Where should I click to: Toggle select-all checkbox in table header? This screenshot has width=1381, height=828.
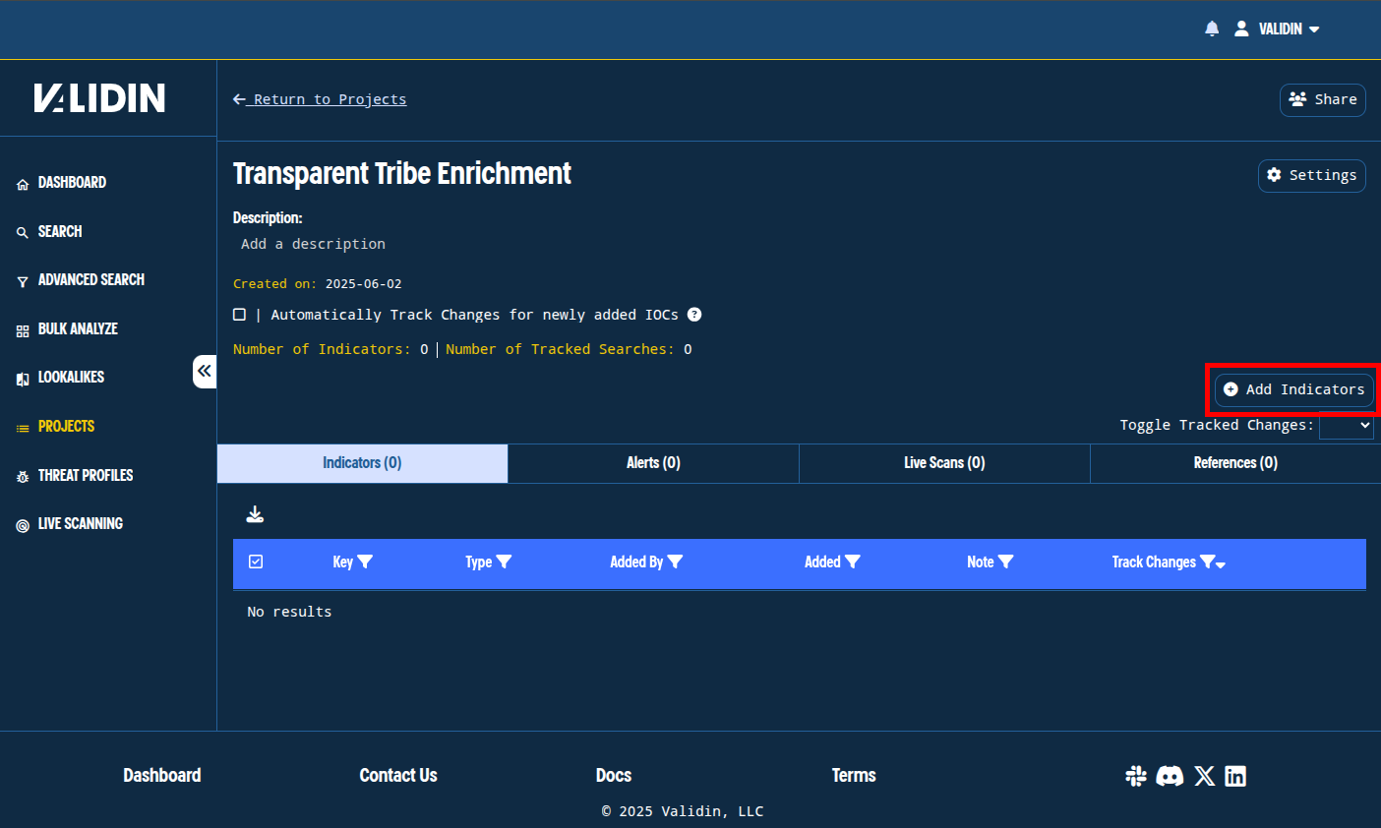[x=256, y=562]
